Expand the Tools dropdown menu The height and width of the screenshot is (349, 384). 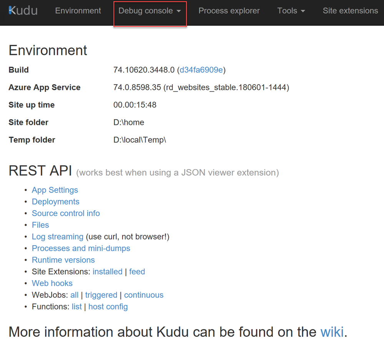pyautogui.click(x=291, y=11)
